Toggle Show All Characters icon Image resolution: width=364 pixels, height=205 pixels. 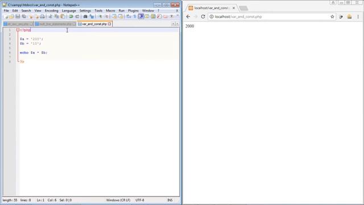click(135, 17)
